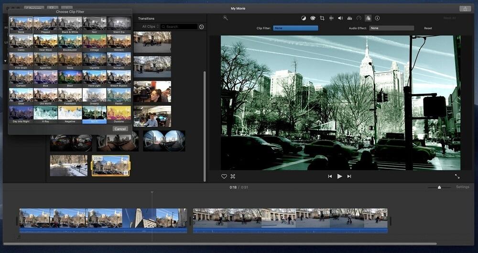Click the magic wand auto-enhance icon

click(225, 18)
